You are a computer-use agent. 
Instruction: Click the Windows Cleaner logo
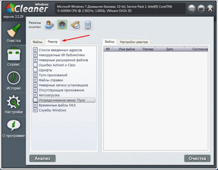point(27,8)
